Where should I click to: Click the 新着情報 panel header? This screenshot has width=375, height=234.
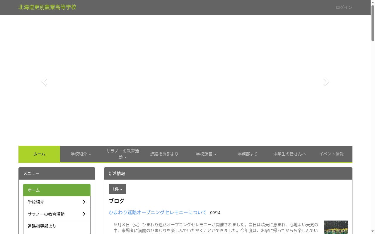point(228,173)
